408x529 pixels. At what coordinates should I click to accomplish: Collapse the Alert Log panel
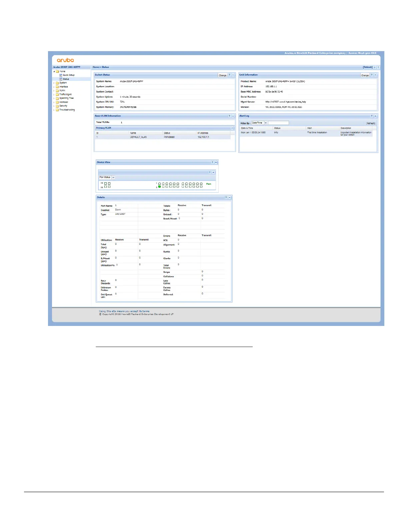coord(376,116)
